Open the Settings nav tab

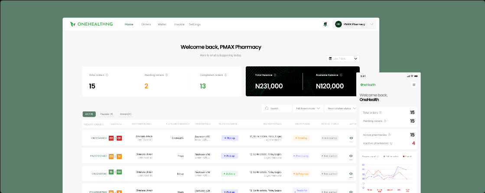195,24
